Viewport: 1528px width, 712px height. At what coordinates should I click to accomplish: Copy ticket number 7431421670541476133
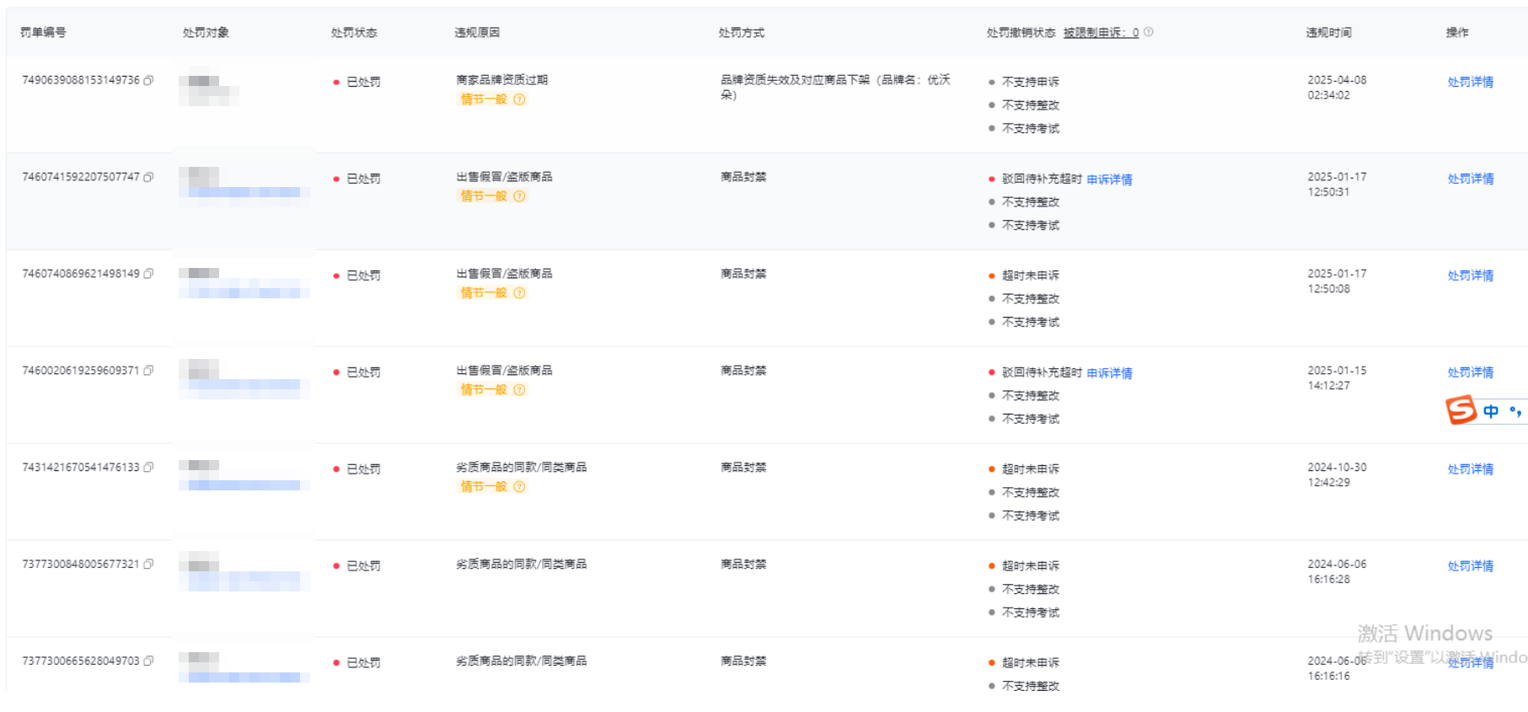(x=148, y=468)
